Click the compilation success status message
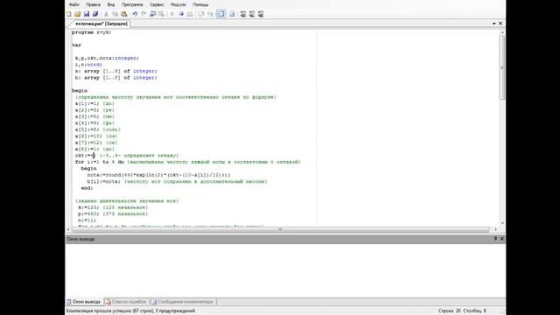This screenshot has height=315, width=560. pos(130,311)
